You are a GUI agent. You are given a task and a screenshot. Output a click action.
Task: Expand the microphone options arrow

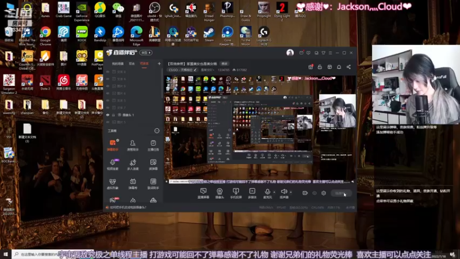274,192
